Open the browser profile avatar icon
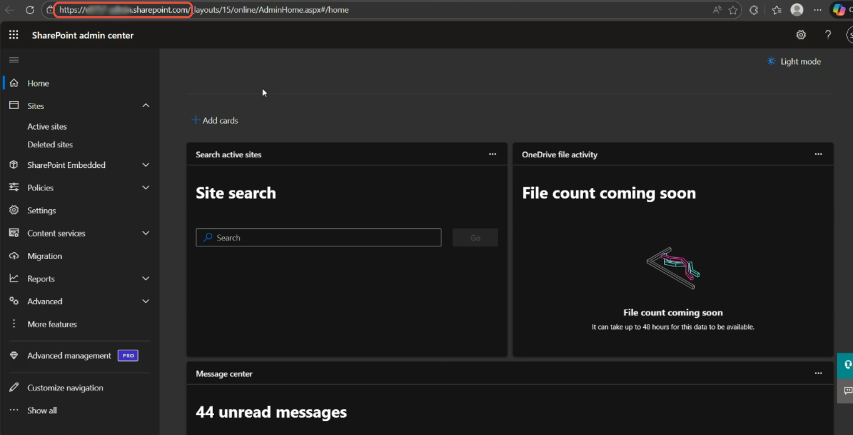 [797, 9]
